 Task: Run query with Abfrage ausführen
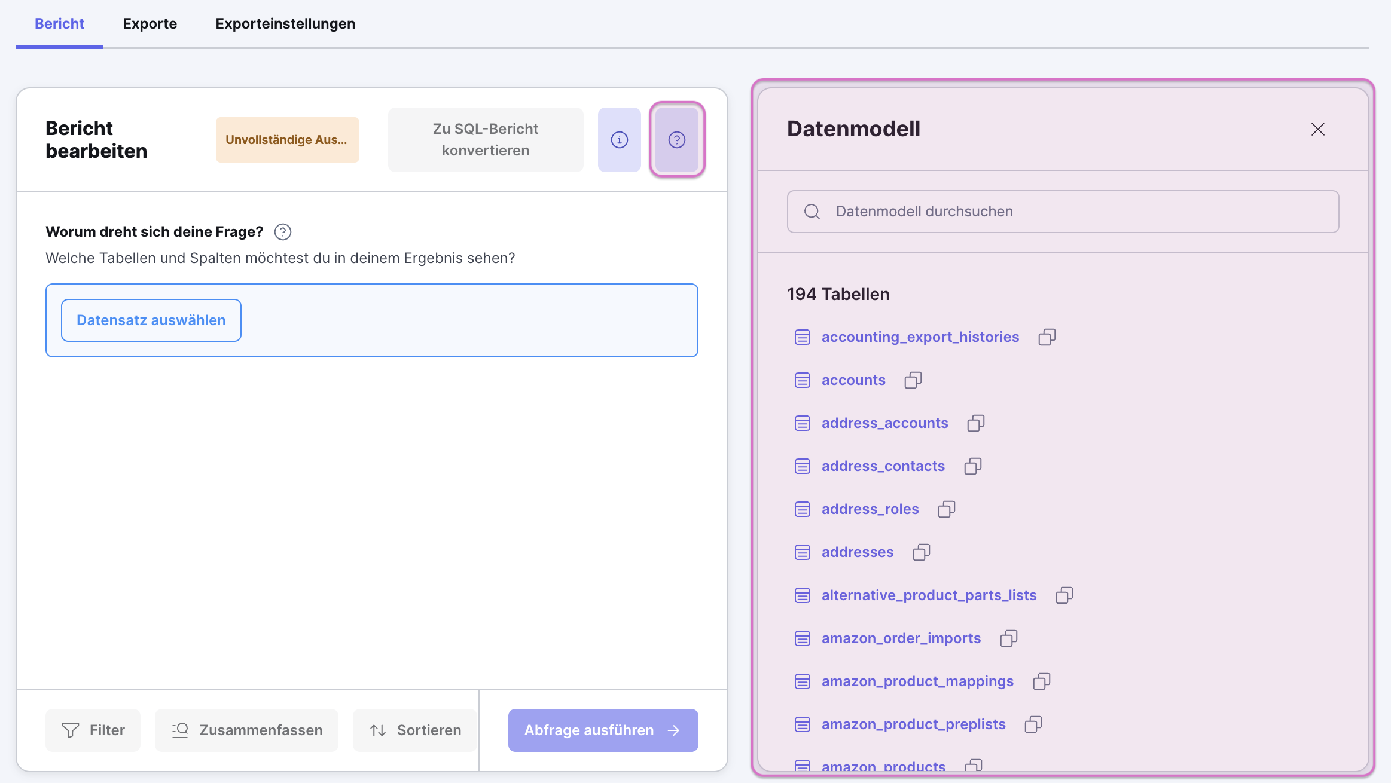[x=603, y=730]
